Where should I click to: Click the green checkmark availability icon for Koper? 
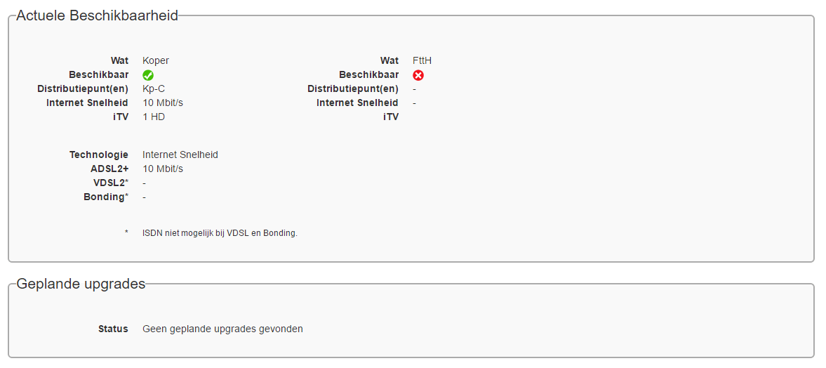[x=148, y=75]
